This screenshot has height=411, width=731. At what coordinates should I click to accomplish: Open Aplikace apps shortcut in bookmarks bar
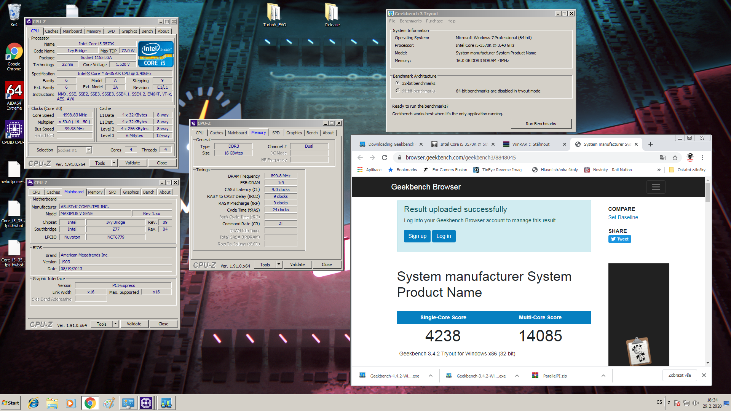(369, 170)
